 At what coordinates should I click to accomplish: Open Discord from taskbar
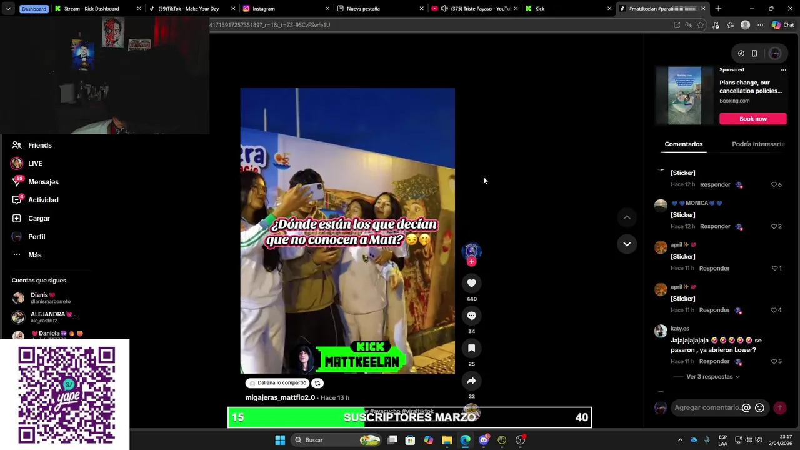pos(484,440)
